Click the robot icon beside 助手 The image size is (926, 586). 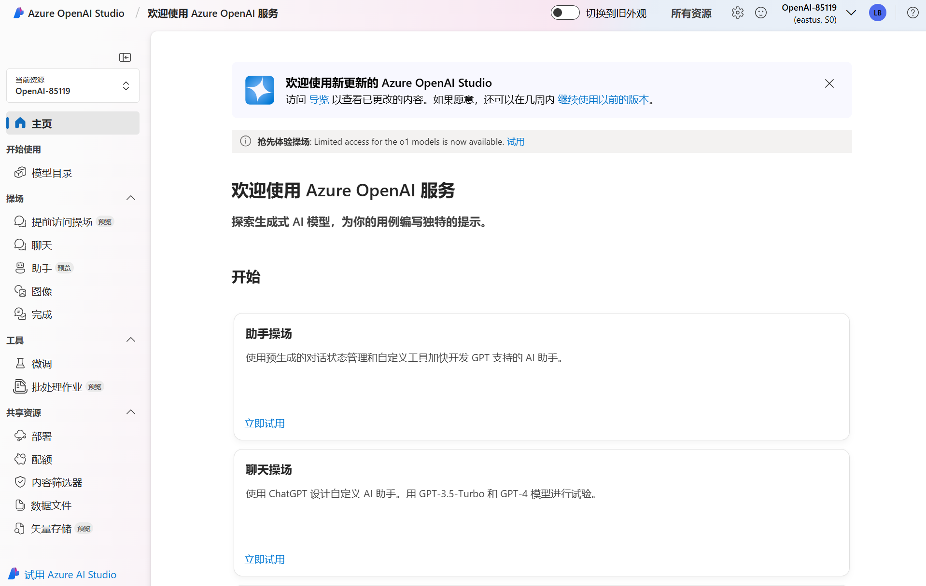20,268
